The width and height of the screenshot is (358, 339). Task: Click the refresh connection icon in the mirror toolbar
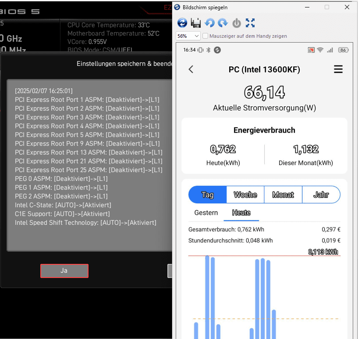pyautogui.click(x=182, y=23)
